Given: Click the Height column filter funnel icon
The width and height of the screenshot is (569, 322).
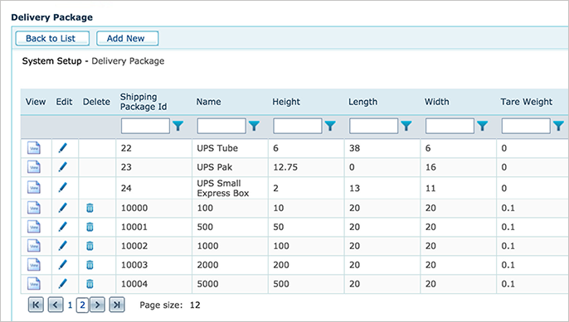Looking at the screenshot, I should (x=330, y=126).
